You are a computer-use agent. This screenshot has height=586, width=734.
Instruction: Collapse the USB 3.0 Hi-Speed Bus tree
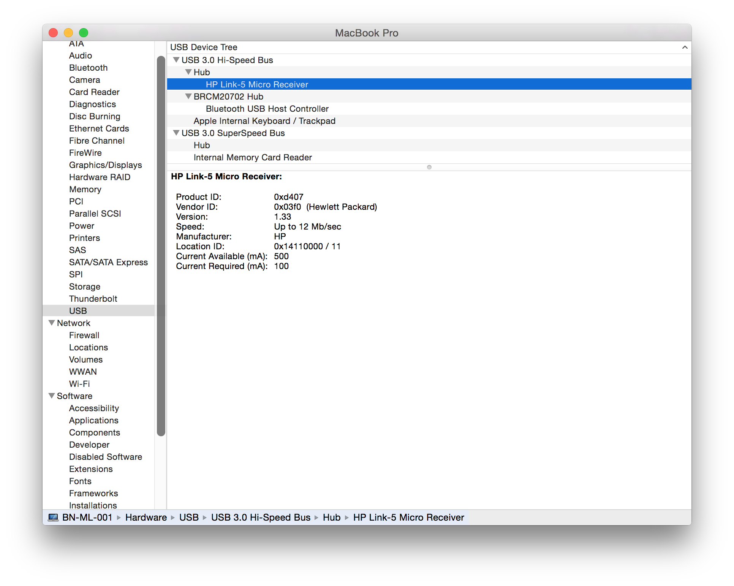click(x=176, y=60)
